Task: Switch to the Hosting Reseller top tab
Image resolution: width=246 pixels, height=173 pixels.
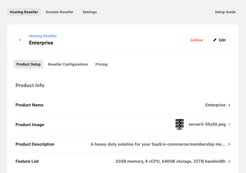Action: 24,12
